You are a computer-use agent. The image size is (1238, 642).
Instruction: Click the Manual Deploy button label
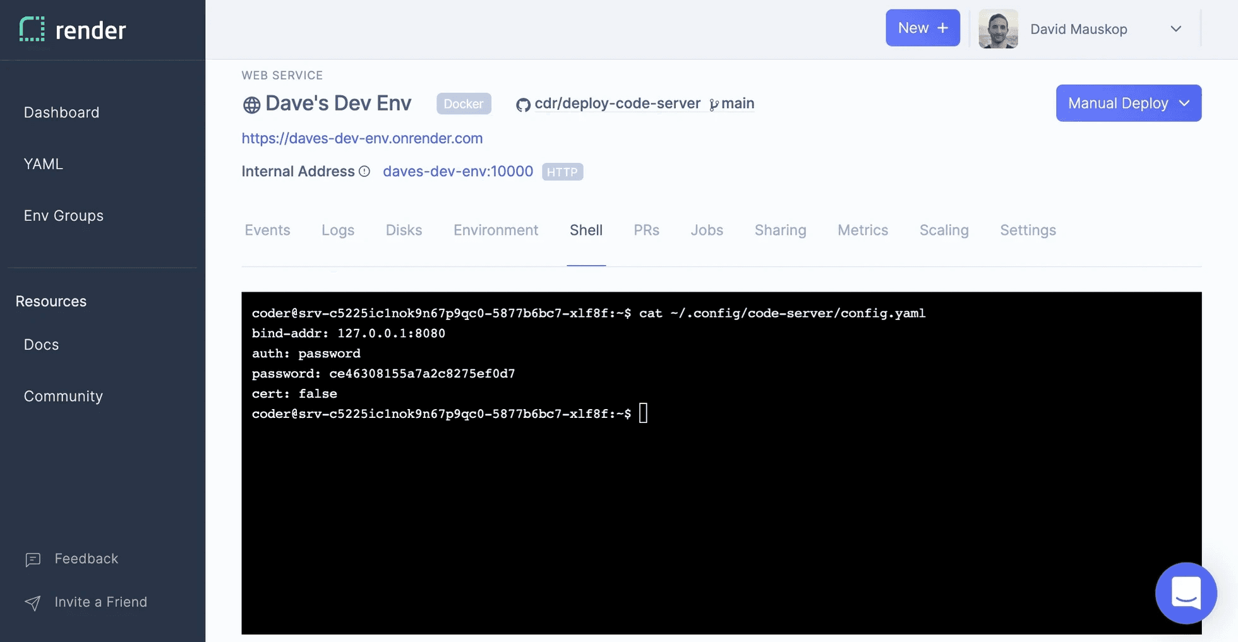(x=1118, y=103)
